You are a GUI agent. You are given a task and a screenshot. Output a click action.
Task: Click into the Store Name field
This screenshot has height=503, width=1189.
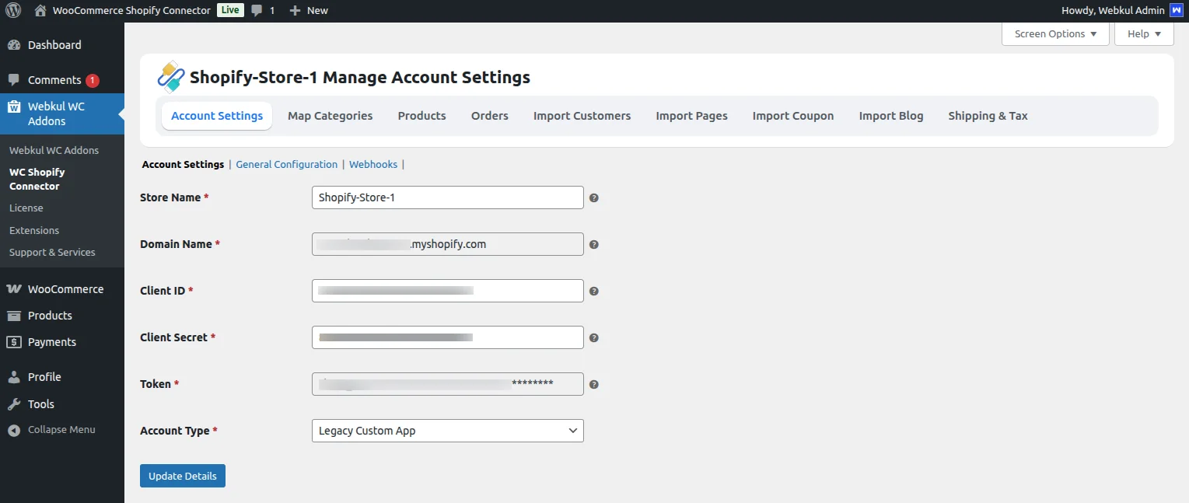[447, 197]
